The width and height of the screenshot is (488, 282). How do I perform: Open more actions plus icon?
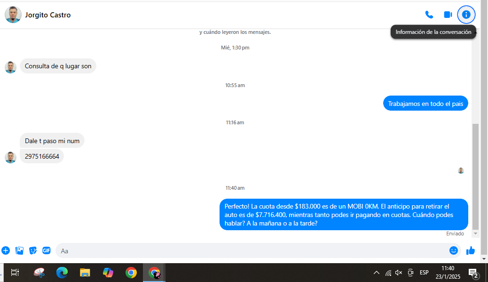pyautogui.click(x=6, y=250)
